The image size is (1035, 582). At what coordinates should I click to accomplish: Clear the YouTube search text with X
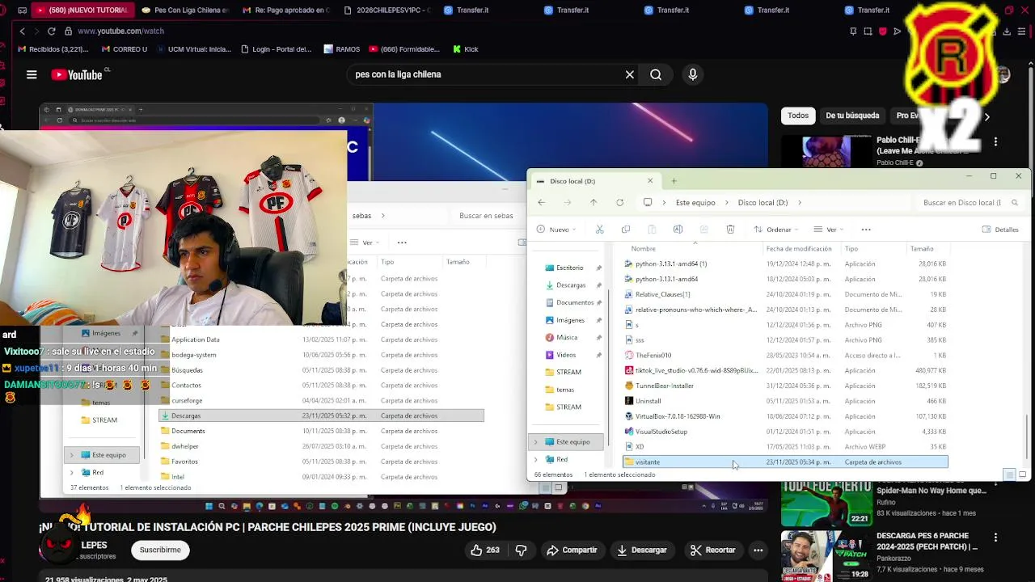(x=630, y=74)
